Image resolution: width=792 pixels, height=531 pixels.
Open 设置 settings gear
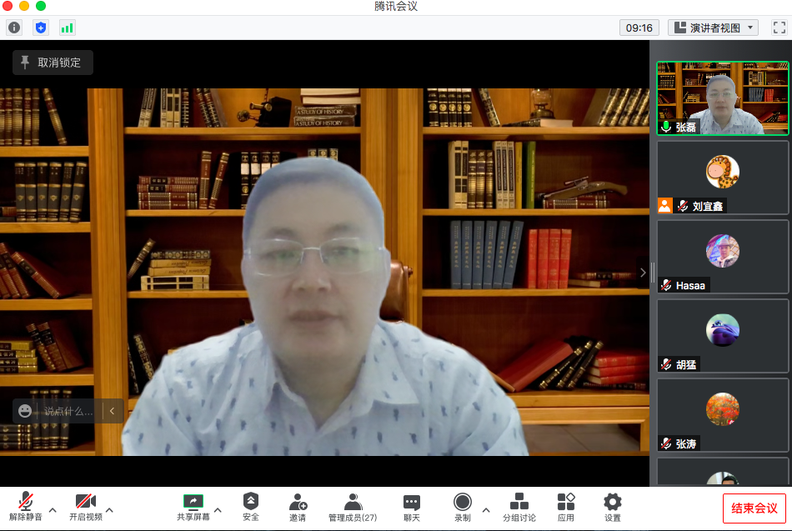[613, 507]
